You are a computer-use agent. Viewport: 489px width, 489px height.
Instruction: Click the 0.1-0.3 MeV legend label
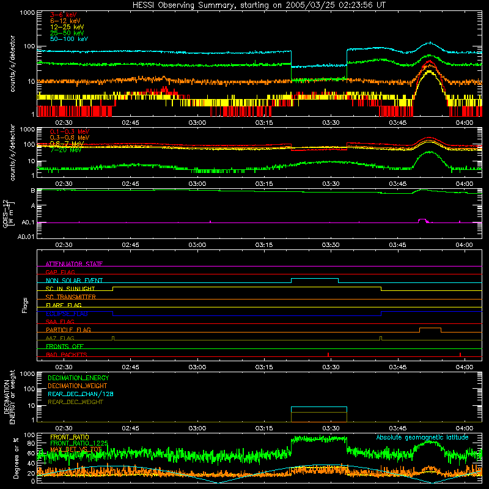pos(70,131)
